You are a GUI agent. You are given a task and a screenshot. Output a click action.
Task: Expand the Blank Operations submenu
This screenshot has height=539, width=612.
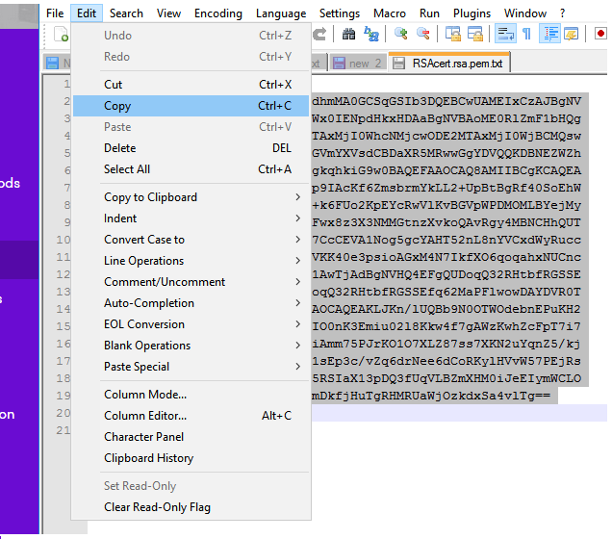point(191,345)
